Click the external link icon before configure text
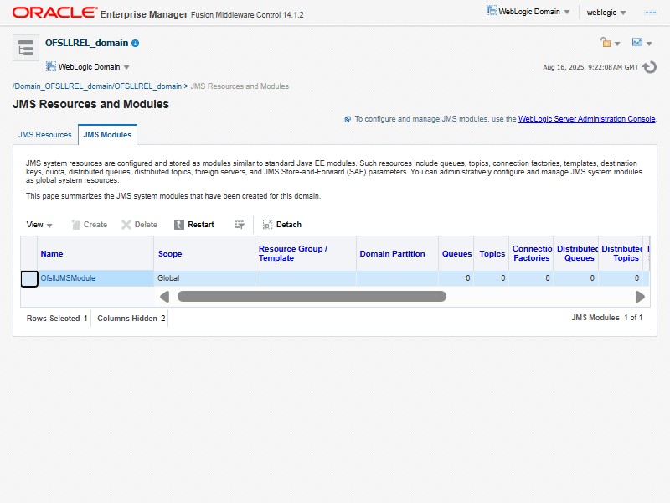 pos(348,119)
